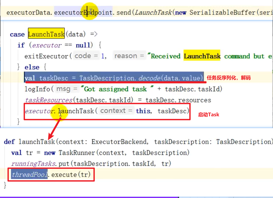Click the "execute" method call
Screen dimensions: 273x198
(x=64, y=175)
